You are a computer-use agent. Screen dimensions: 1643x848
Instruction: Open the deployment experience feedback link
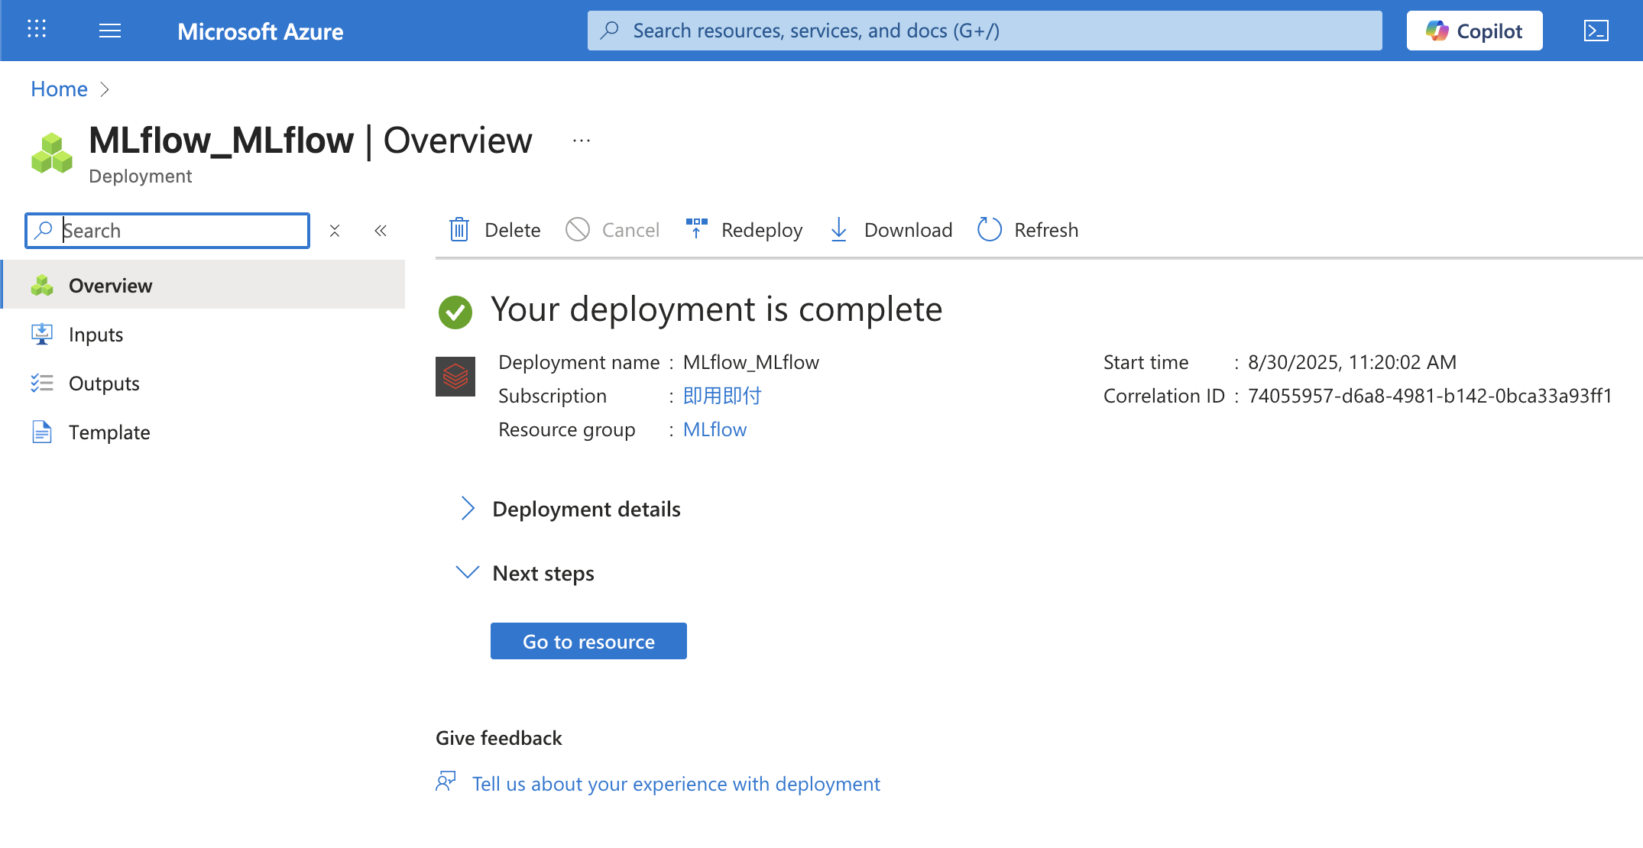click(676, 784)
